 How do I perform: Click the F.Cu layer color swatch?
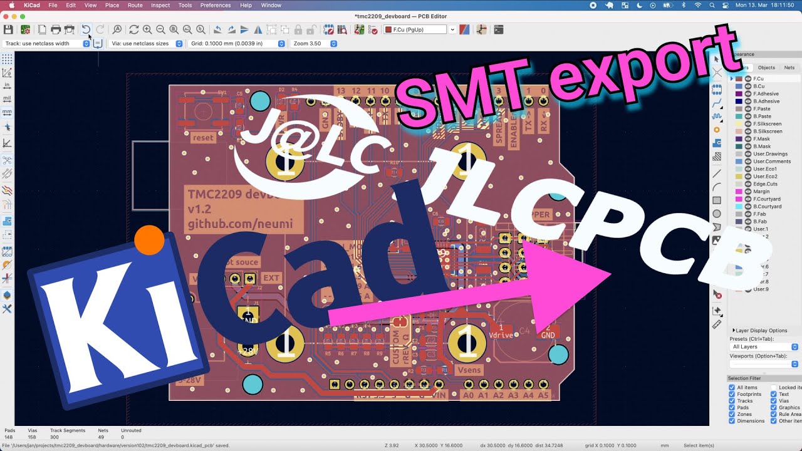pos(739,79)
